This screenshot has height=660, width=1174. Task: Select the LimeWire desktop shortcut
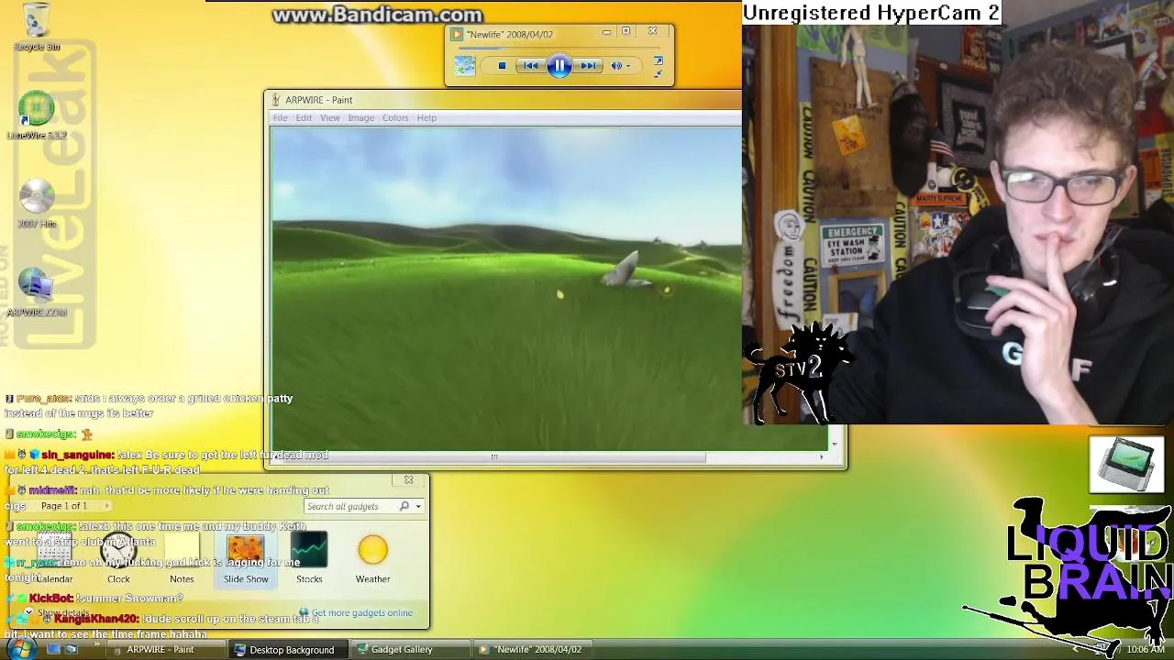pos(37,115)
